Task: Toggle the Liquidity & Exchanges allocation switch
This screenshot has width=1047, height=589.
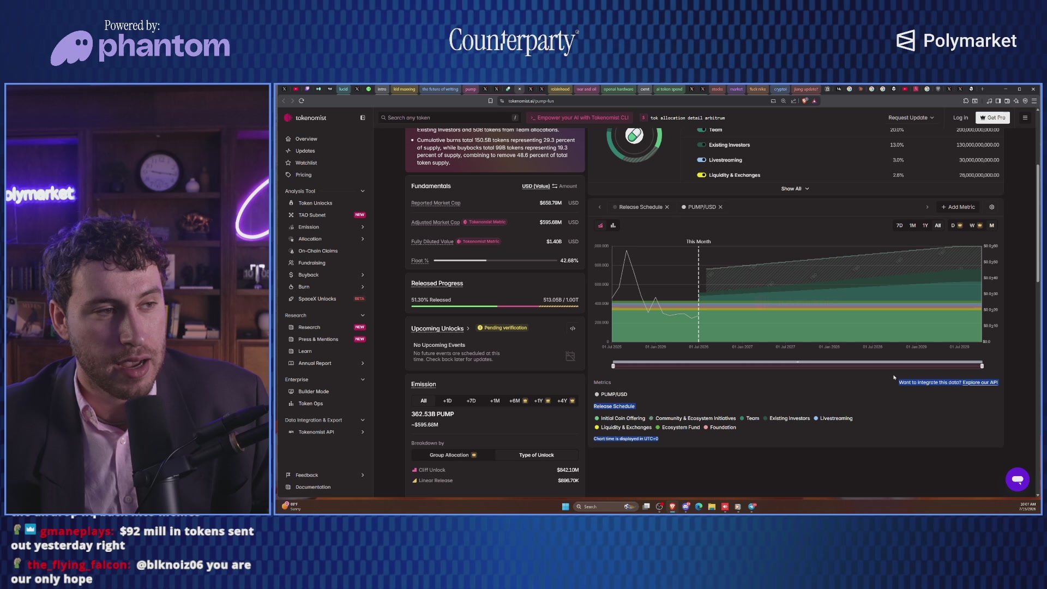Action: [701, 175]
